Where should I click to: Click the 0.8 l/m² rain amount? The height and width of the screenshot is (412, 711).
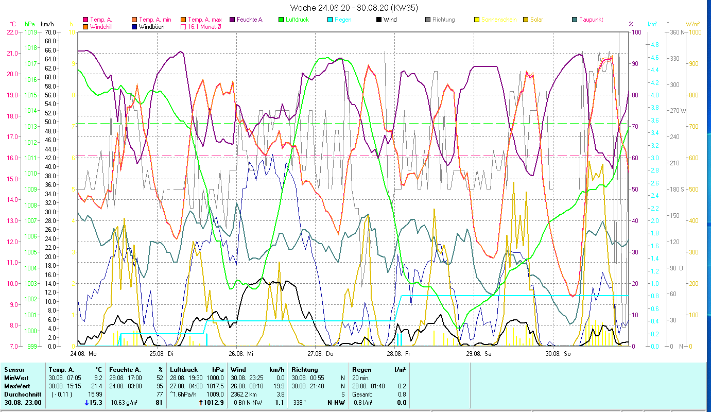pos(363,403)
